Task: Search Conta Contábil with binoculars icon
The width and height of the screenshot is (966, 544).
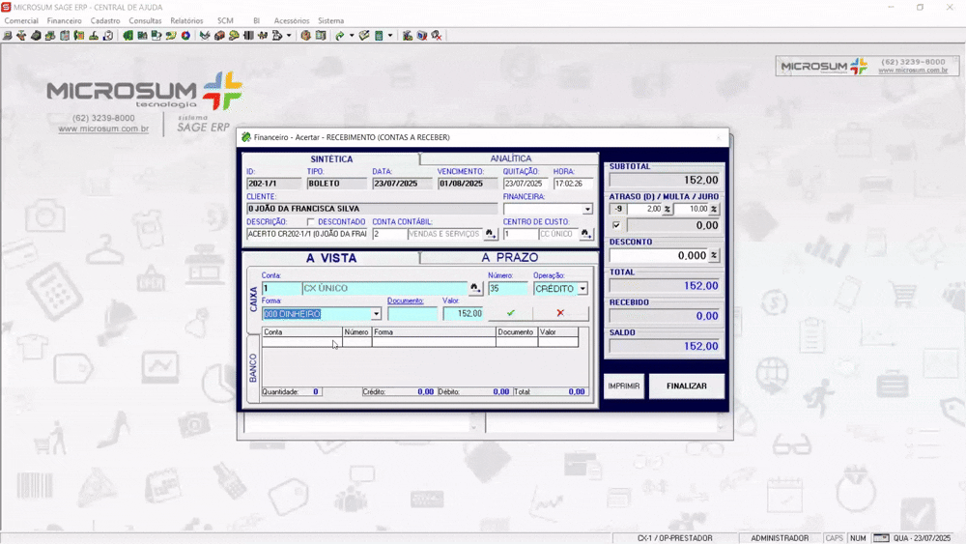Action: coord(491,234)
